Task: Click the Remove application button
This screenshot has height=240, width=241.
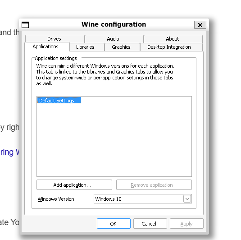Action: tap(154, 185)
